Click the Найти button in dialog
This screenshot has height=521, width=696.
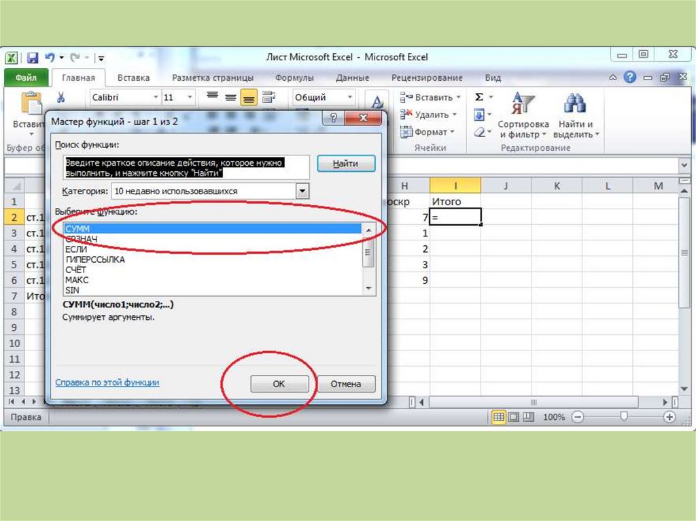pyautogui.click(x=346, y=163)
